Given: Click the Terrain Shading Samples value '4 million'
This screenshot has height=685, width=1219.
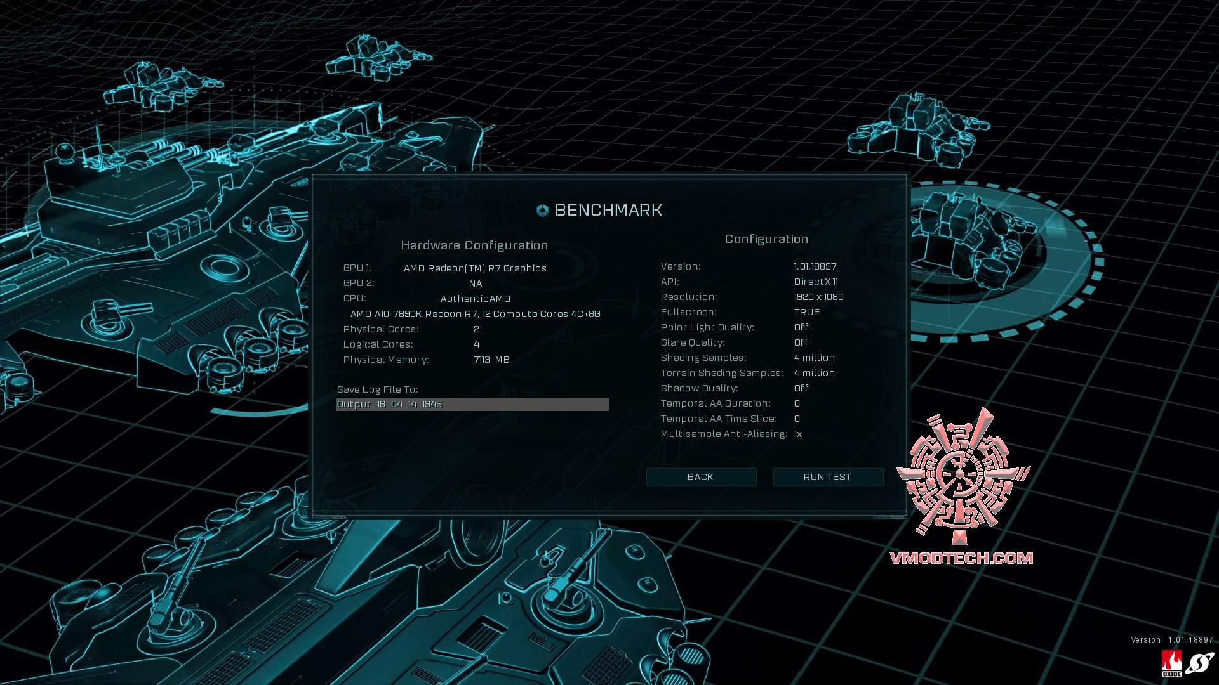Looking at the screenshot, I should coord(815,373).
